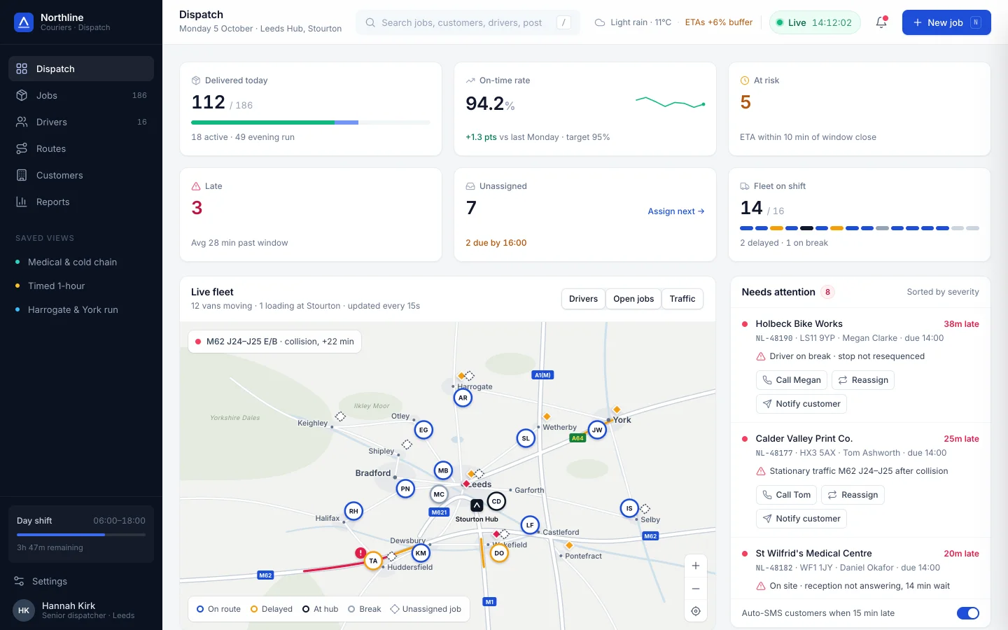Toggle Drivers map layer

click(583, 299)
